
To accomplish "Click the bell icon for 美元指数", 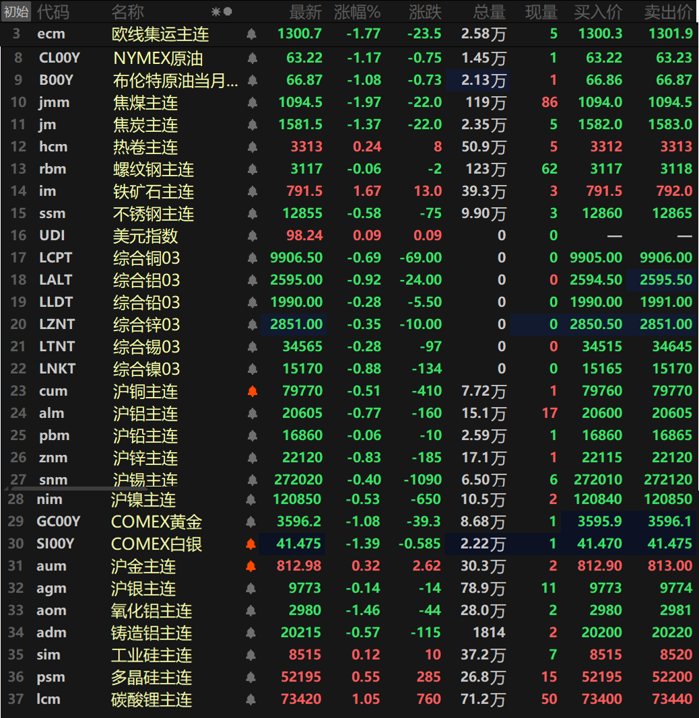I will 253,236.
